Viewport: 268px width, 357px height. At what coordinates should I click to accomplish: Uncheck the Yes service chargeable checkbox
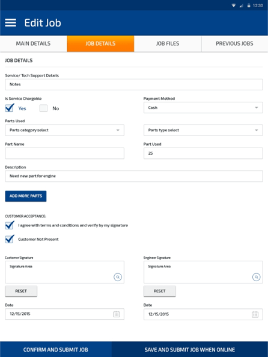coord(10,108)
